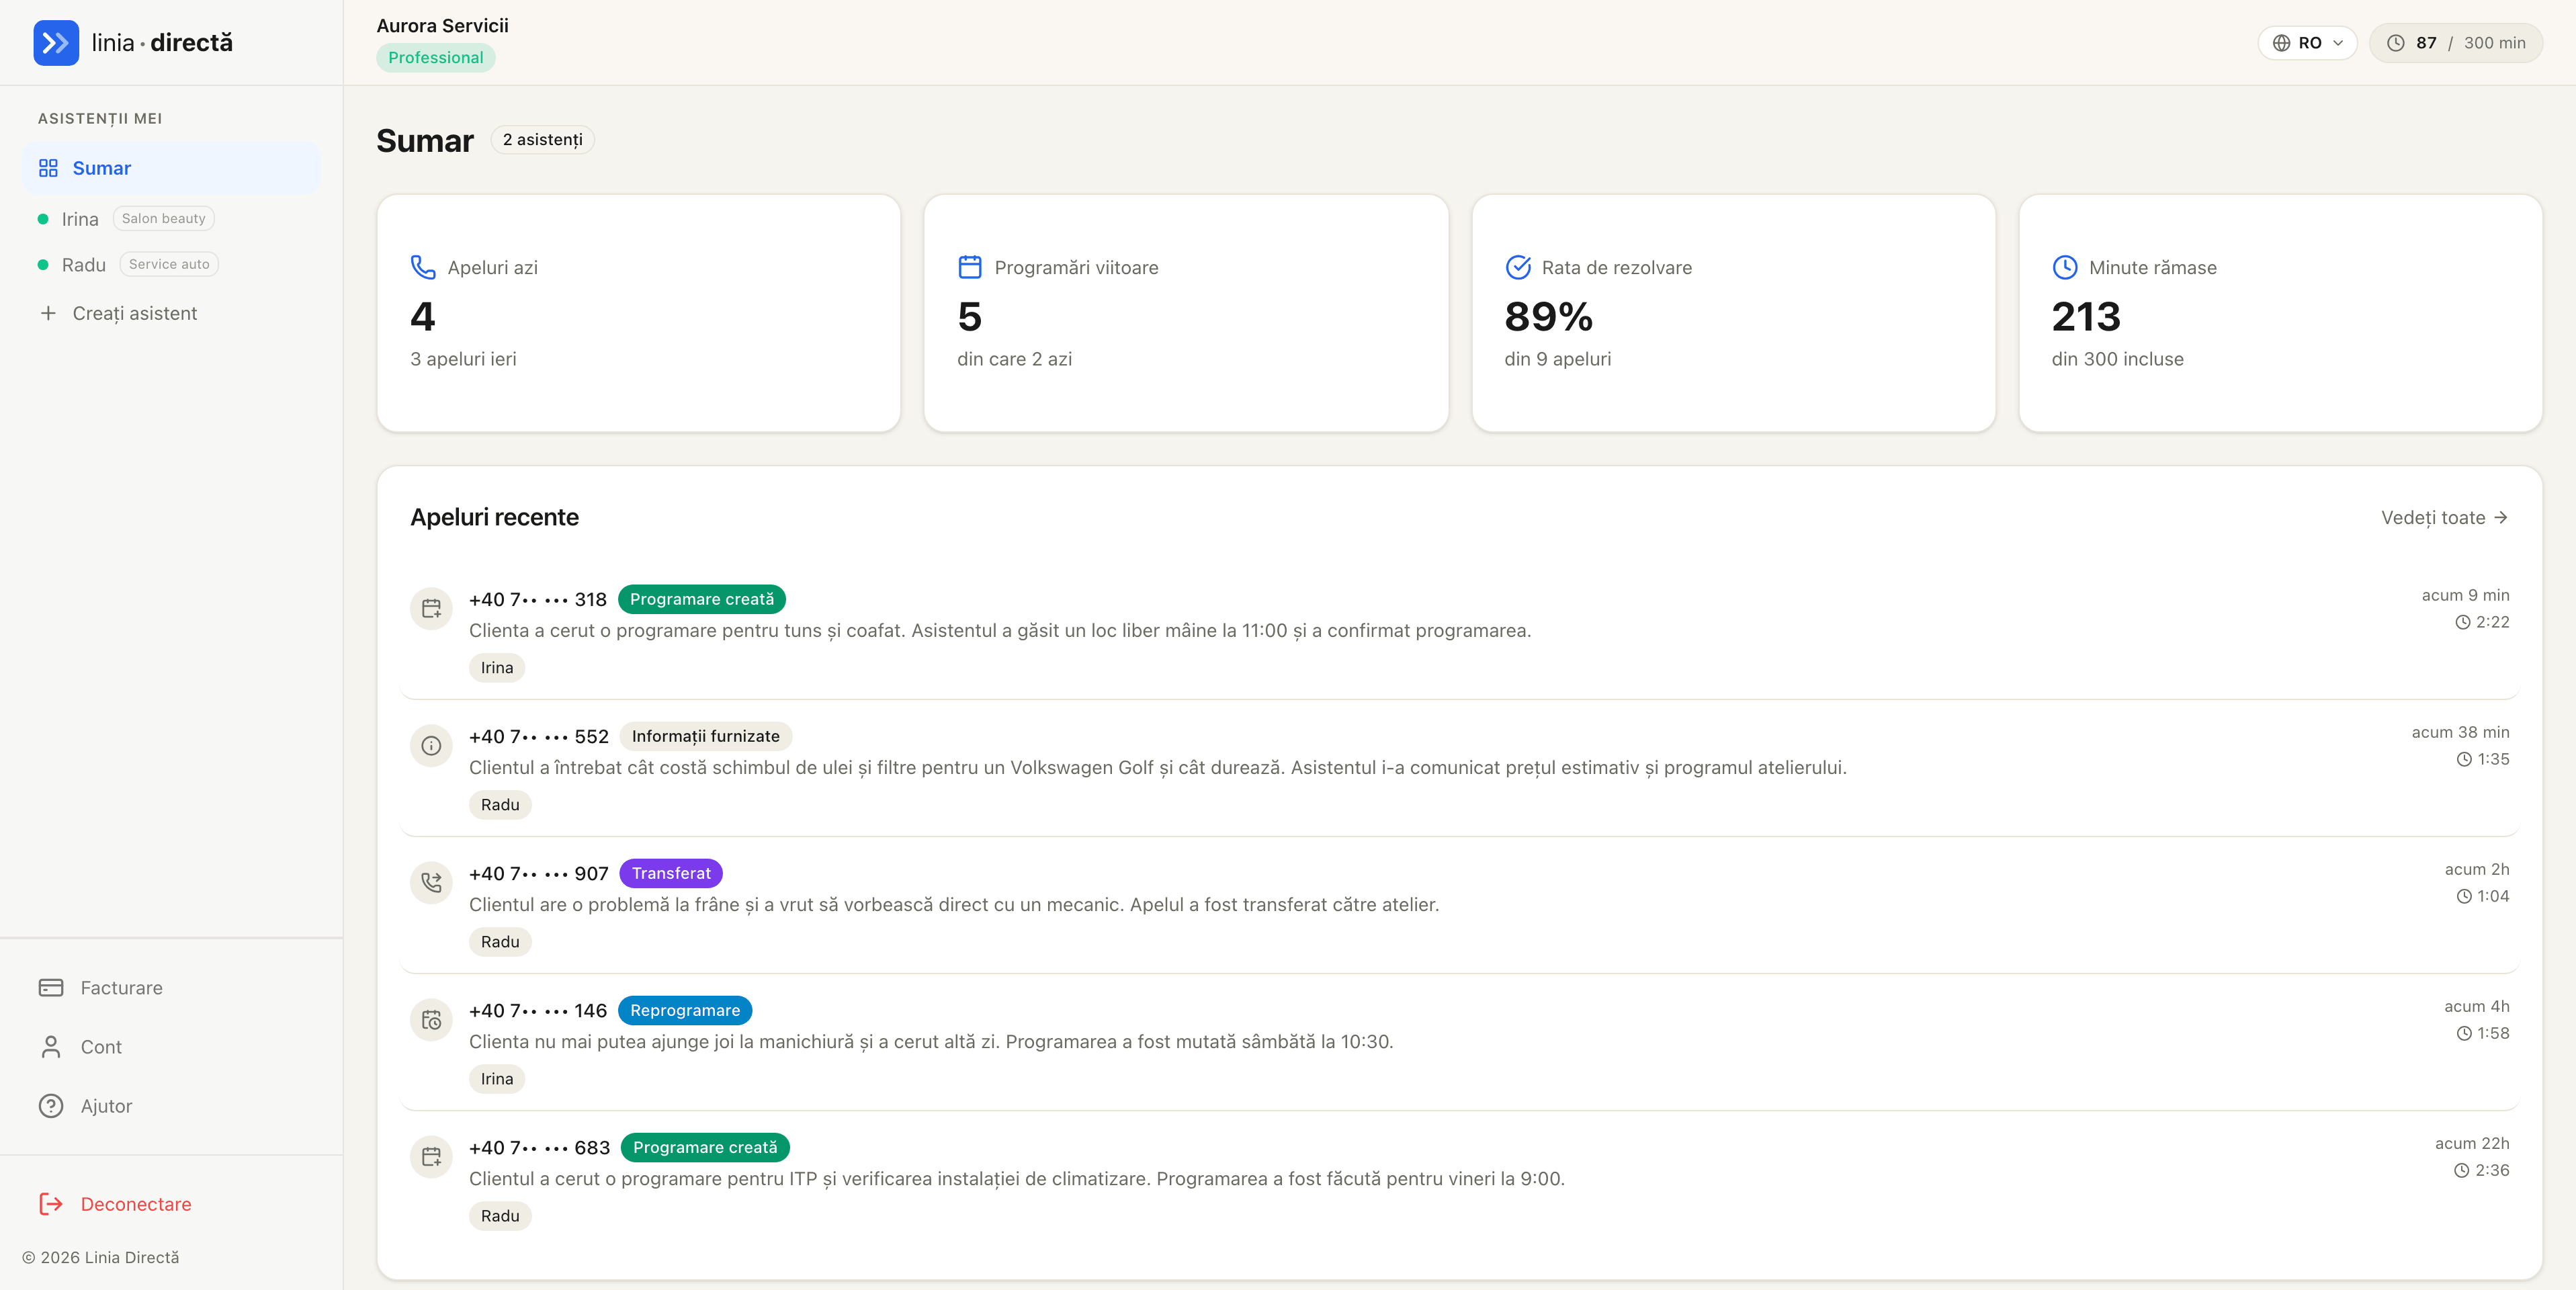Click the Facturare credit card icon
The image size is (2576, 1290).
point(51,988)
